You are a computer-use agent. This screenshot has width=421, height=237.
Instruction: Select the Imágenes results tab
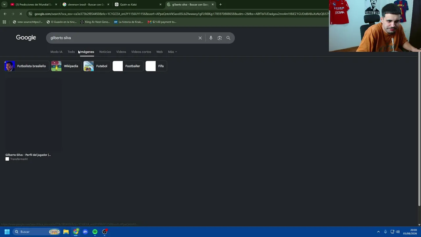point(87,52)
